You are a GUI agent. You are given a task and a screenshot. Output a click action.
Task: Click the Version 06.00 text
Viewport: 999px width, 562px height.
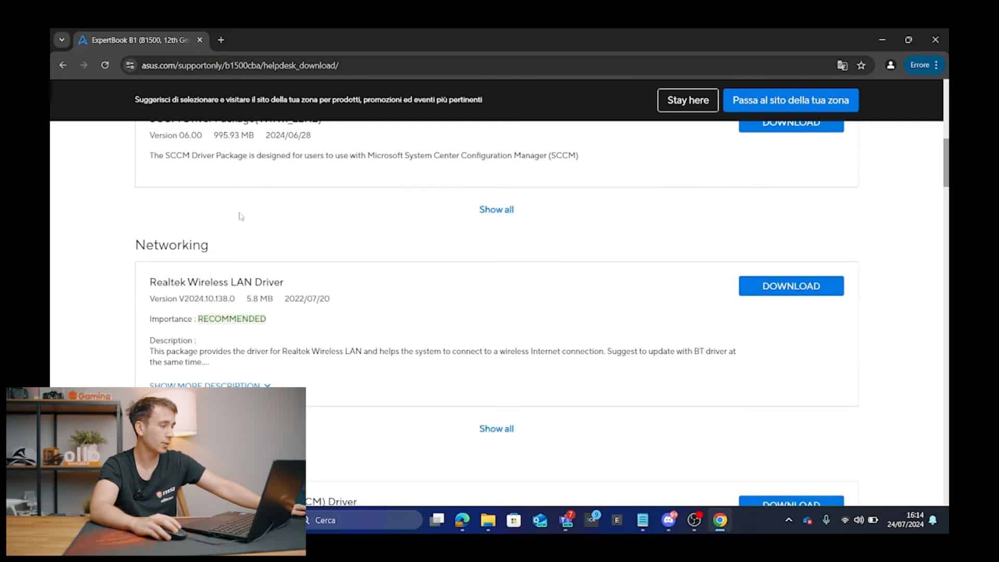coord(176,135)
